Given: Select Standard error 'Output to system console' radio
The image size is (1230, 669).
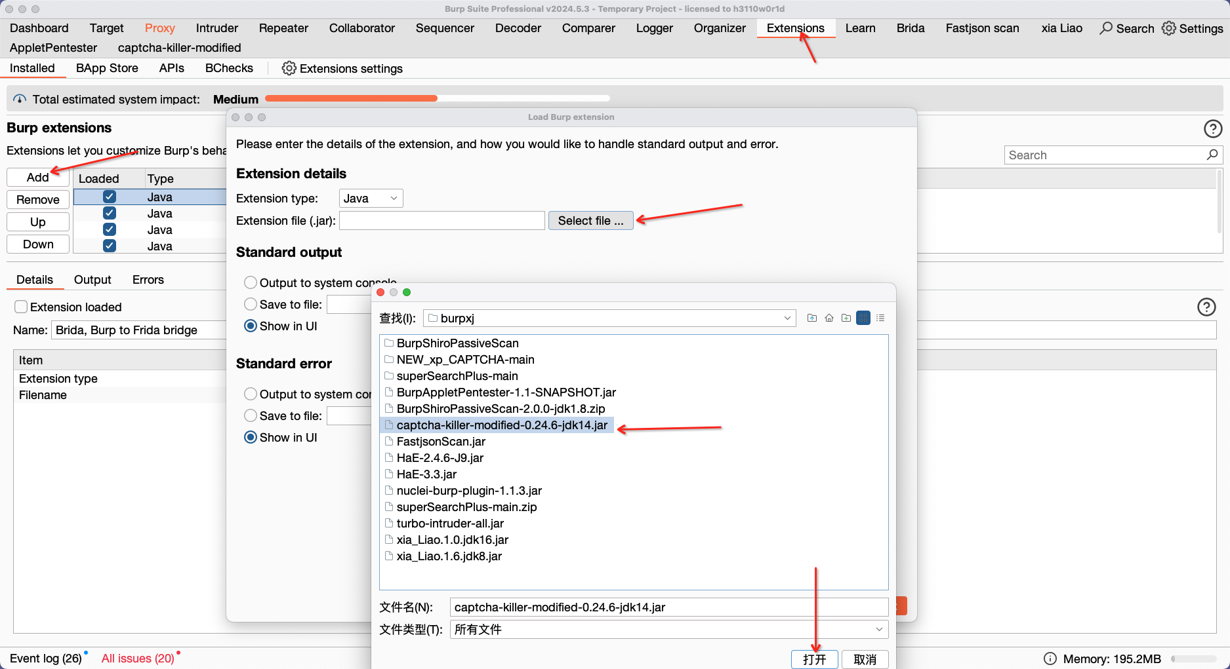Looking at the screenshot, I should pyautogui.click(x=251, y=394).
